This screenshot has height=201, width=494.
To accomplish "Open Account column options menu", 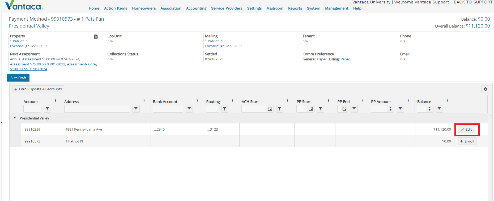I will tap(55, 101).
